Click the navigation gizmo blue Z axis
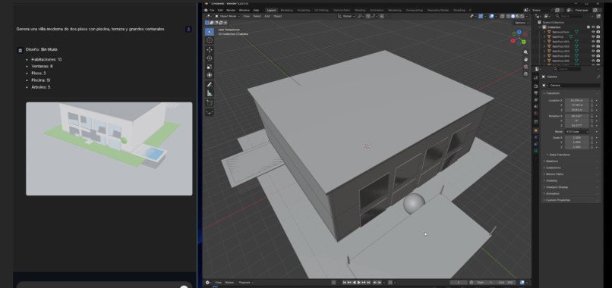Screen dimensions: 612x288 click(519, 33)
